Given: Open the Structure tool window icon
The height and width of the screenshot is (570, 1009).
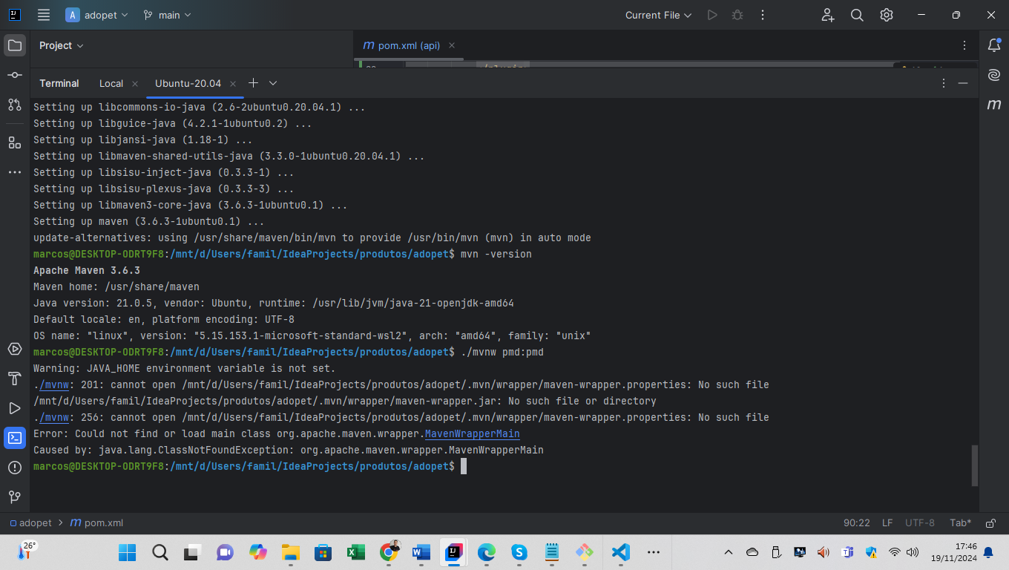Looking at the screenshot, I should tap(14, 142).
